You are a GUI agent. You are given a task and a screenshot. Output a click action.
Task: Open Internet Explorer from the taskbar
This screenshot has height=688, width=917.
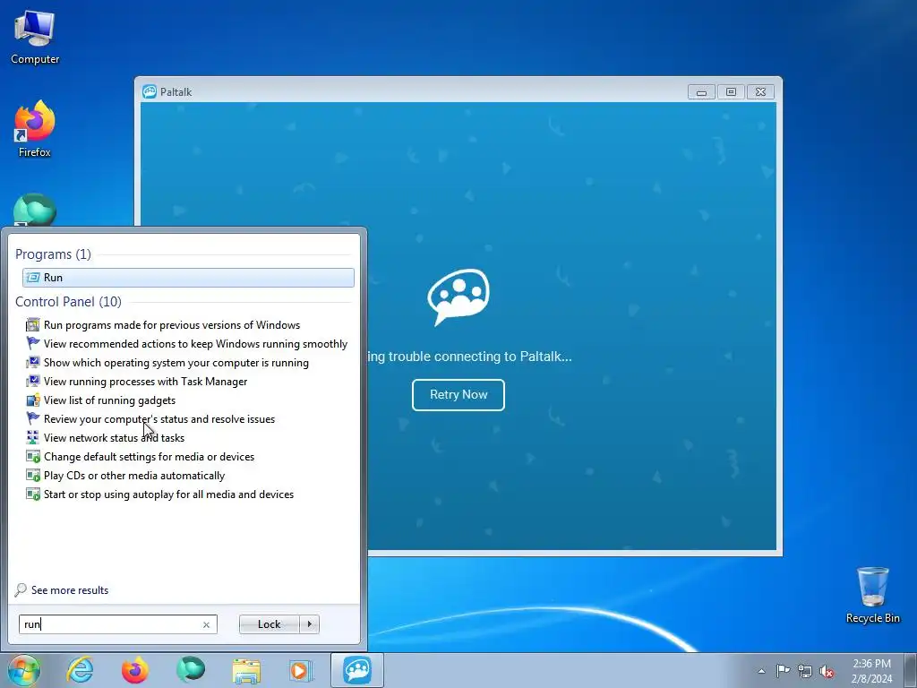80,670
